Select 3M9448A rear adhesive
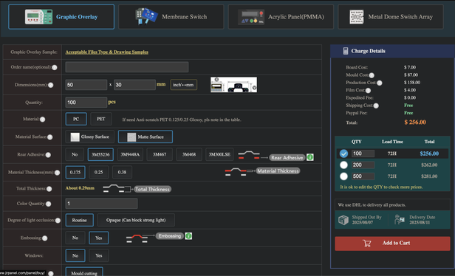 tap(130, 154)
